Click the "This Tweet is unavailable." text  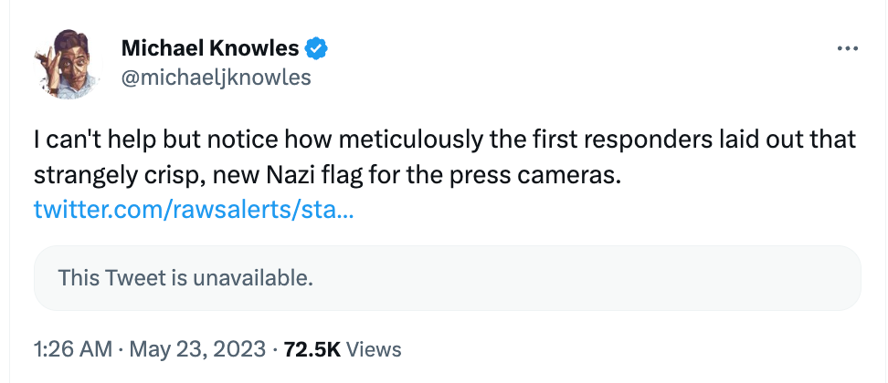tap(185, 278)
